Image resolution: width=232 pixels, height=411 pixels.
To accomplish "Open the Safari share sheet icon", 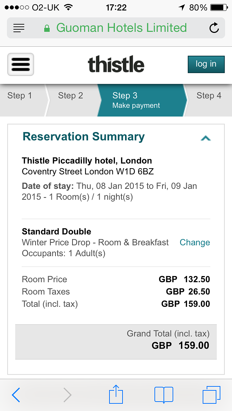I will (116, 394).
